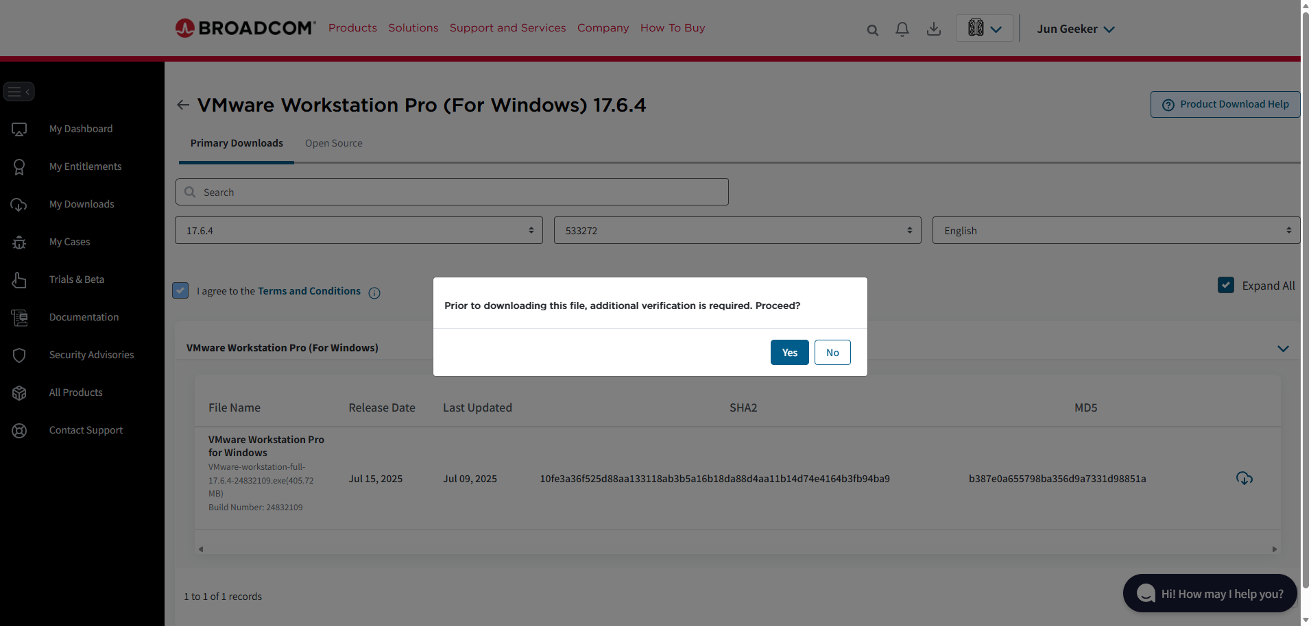Screen dimensions: 1311x626
Task: Click the Jul 09, 2025 last updated date
Action: click(470, 479)
